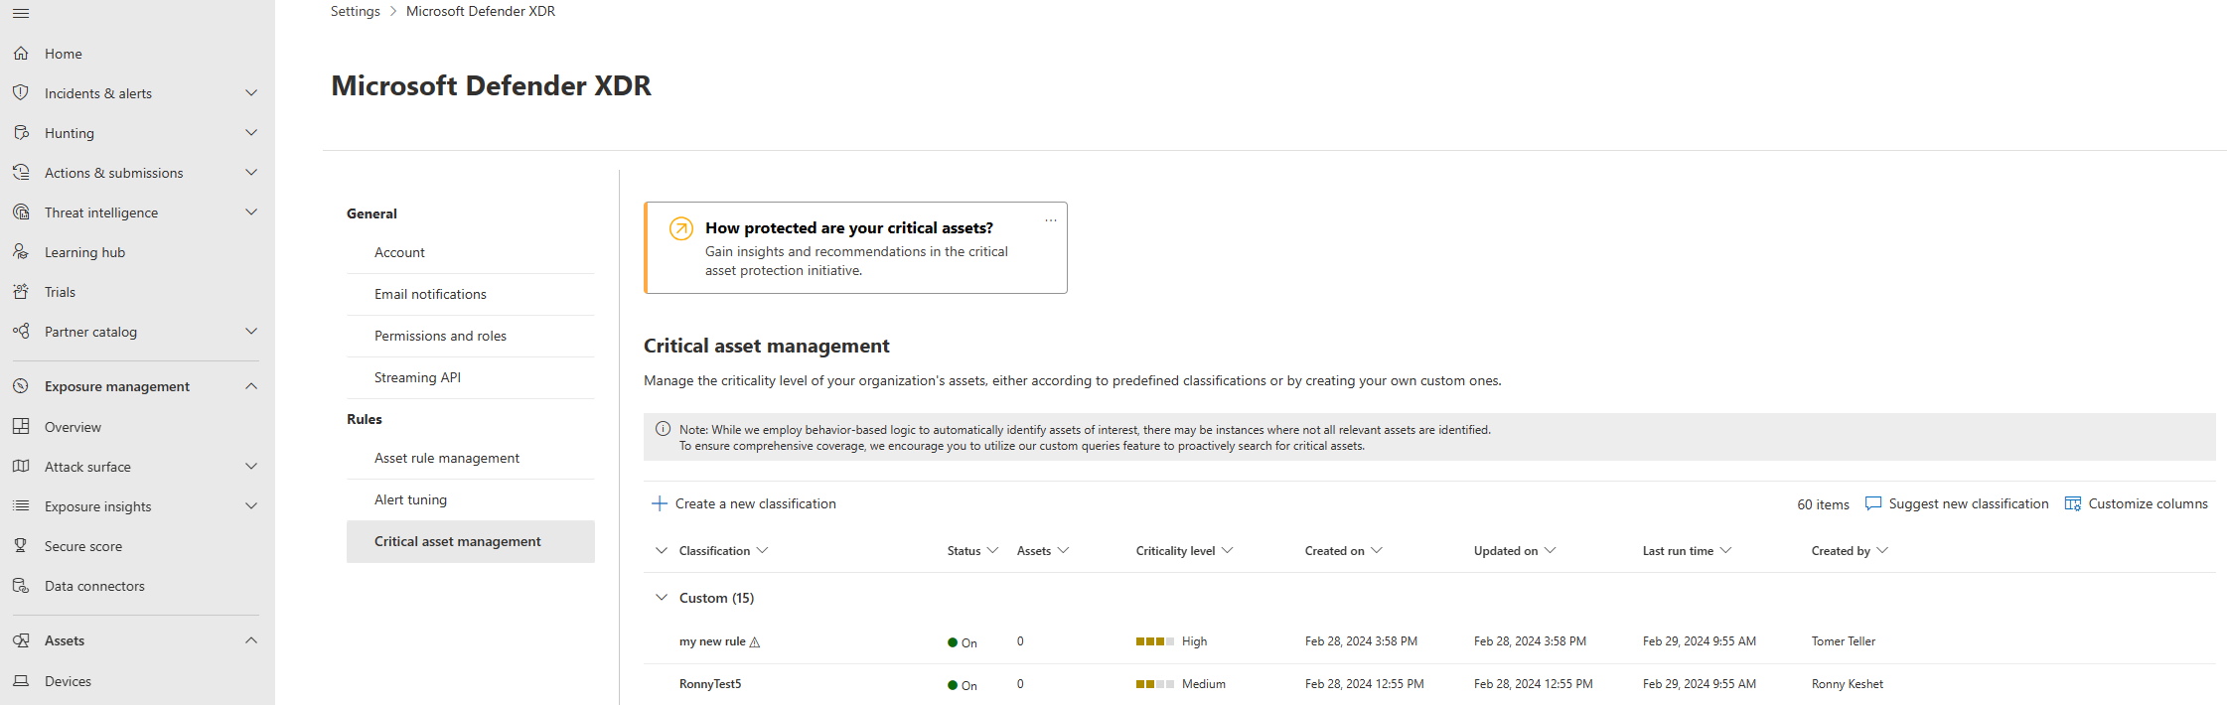This screenshot has height=705, width=2227.
Task: Click the Home icon in sidebar
Action: point(21,54)
